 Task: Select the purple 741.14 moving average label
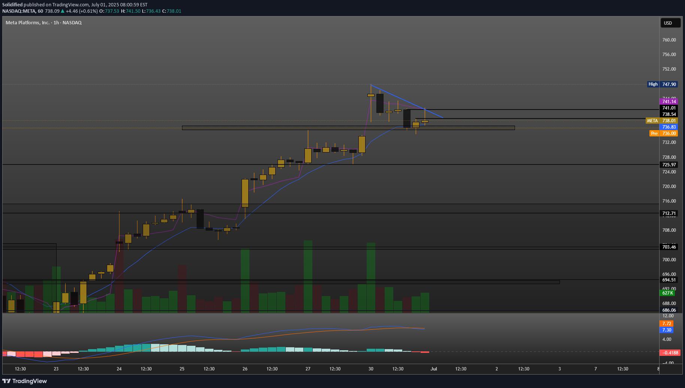(x=669, y=102)
